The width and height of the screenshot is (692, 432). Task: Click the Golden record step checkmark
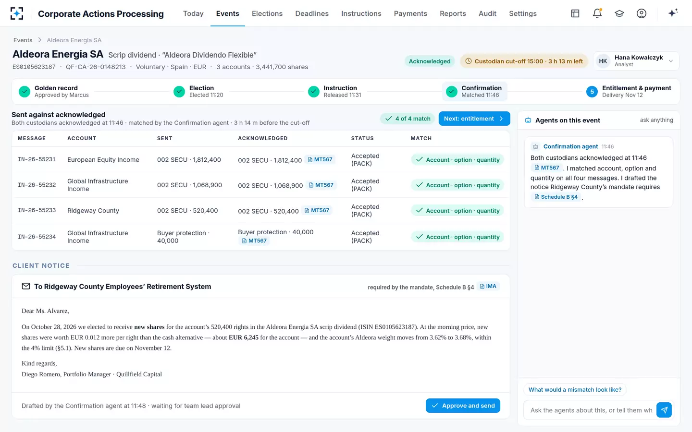(x=25, y=92)
